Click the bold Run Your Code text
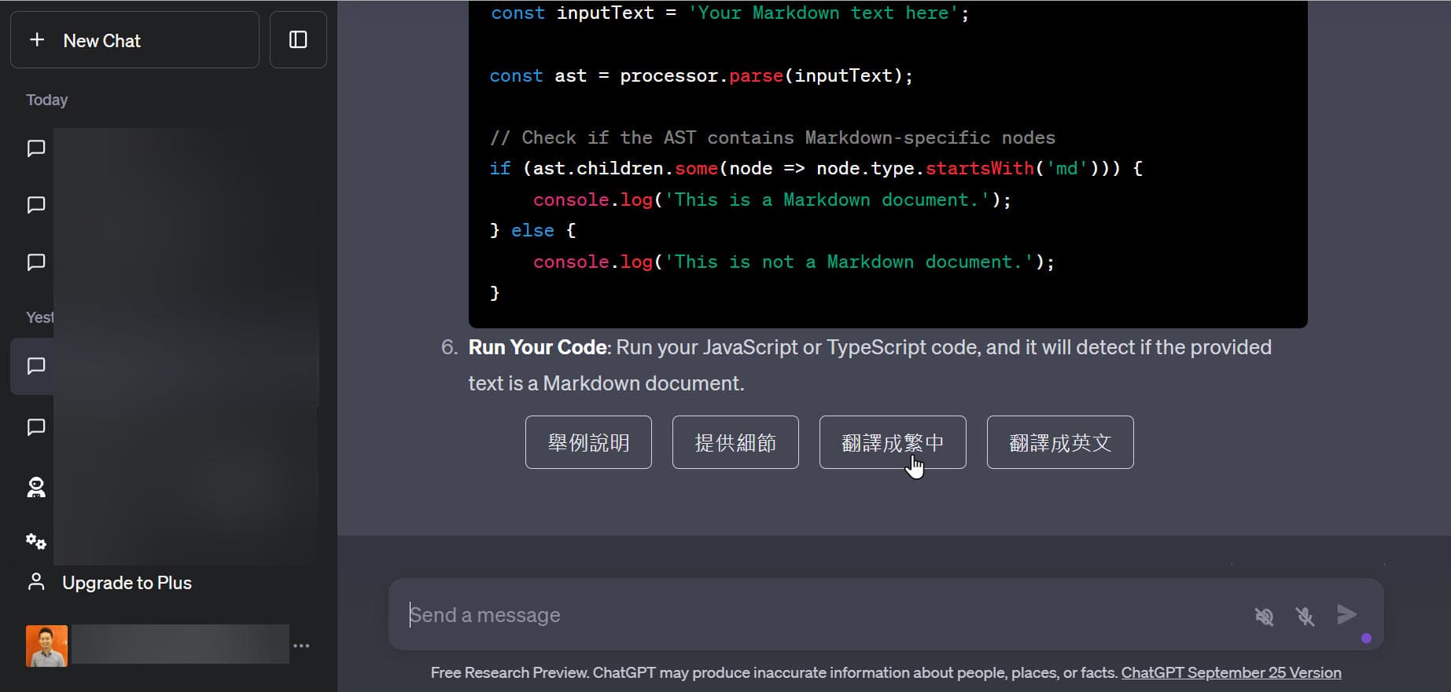Image resolution: width=1451 pixels, height=692 pixels. [537, 347]
